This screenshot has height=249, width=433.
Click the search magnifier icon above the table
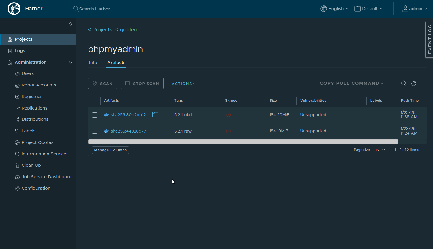pos(404,84)
